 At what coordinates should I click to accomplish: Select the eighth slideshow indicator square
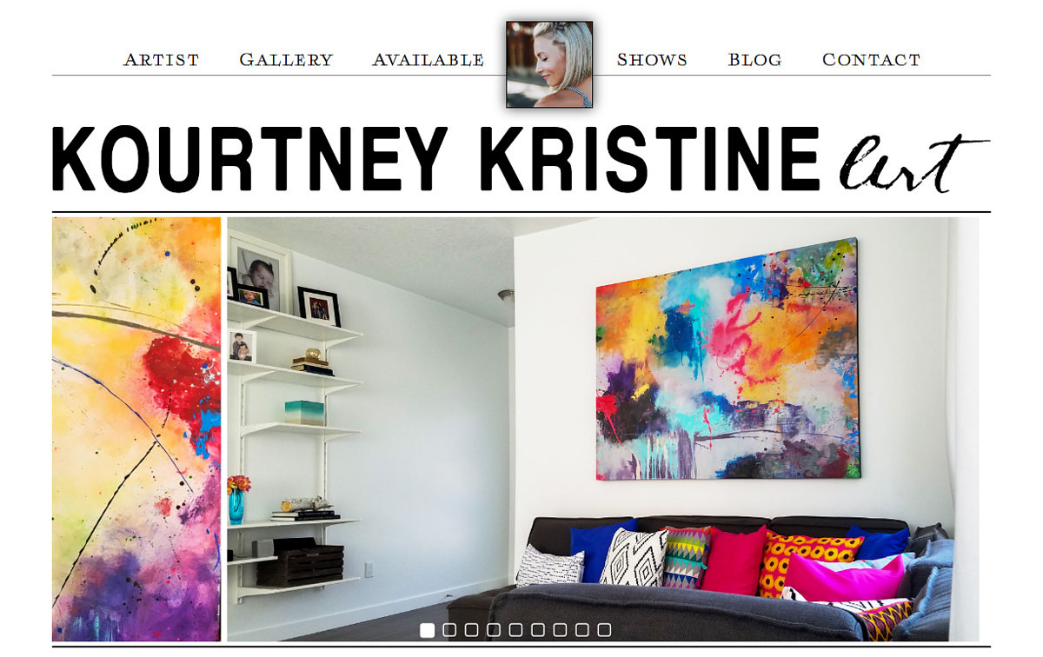pyautogui.click(x=582, y=630)
